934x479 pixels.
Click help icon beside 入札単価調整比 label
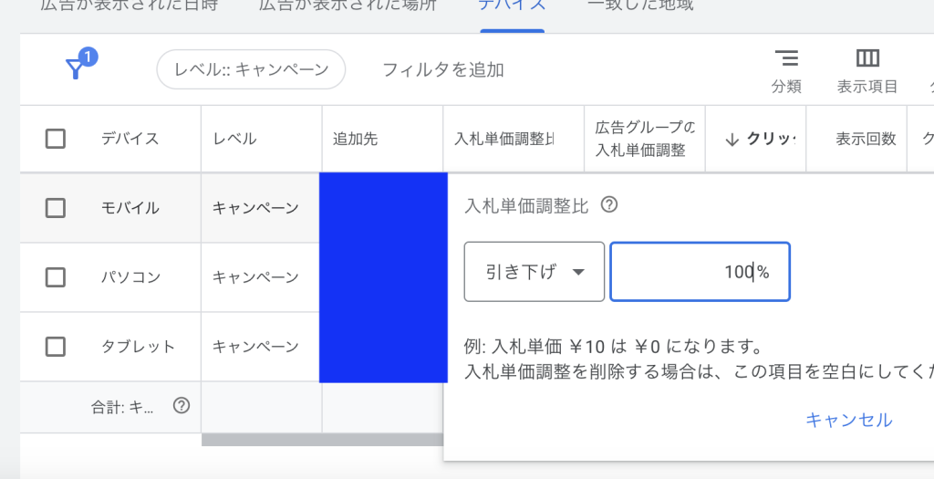pos(609,205)
